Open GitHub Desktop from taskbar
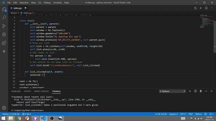 click(35, 118)
